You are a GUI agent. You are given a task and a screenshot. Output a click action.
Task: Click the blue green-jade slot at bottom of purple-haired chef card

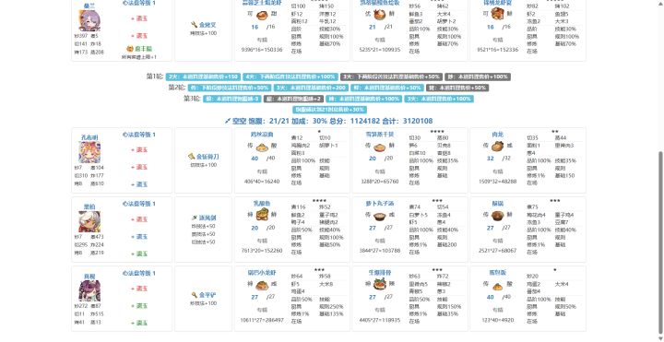pyautogui.click(x=139, y=324)
